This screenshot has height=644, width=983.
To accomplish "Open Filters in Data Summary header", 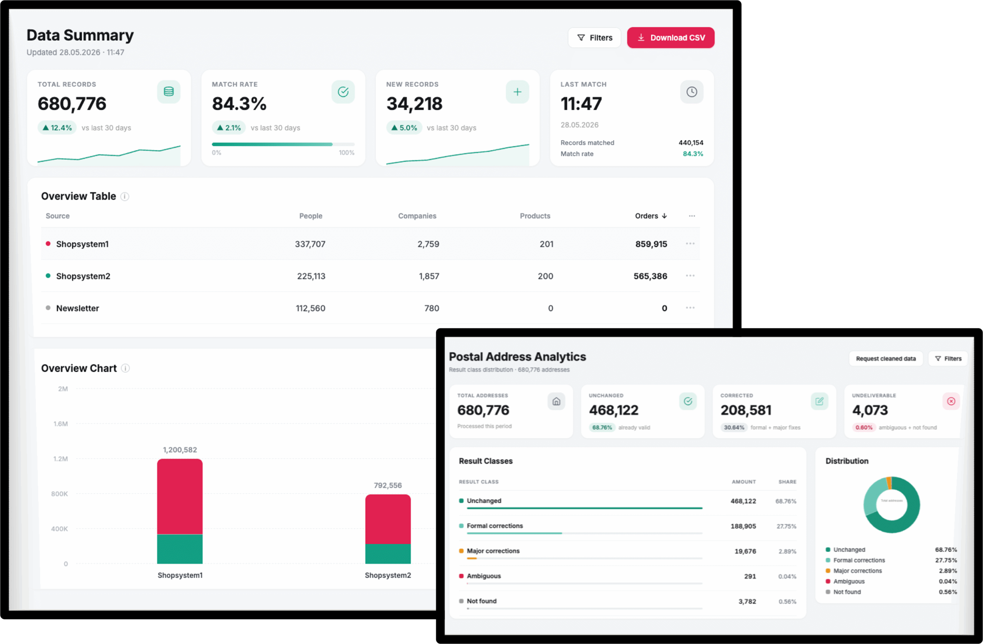I will pyautogui.click(x=594, y=38).
